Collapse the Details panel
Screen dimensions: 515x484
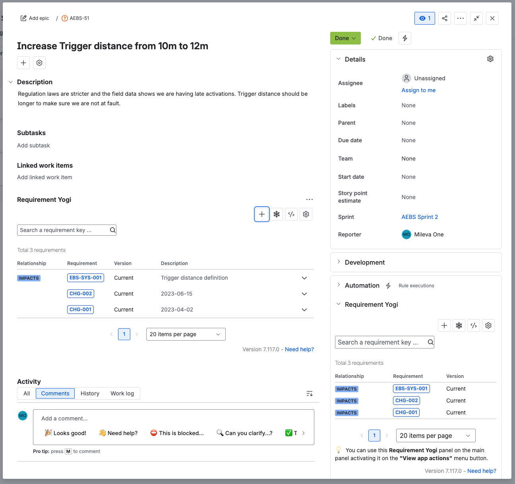click(339, 59)
